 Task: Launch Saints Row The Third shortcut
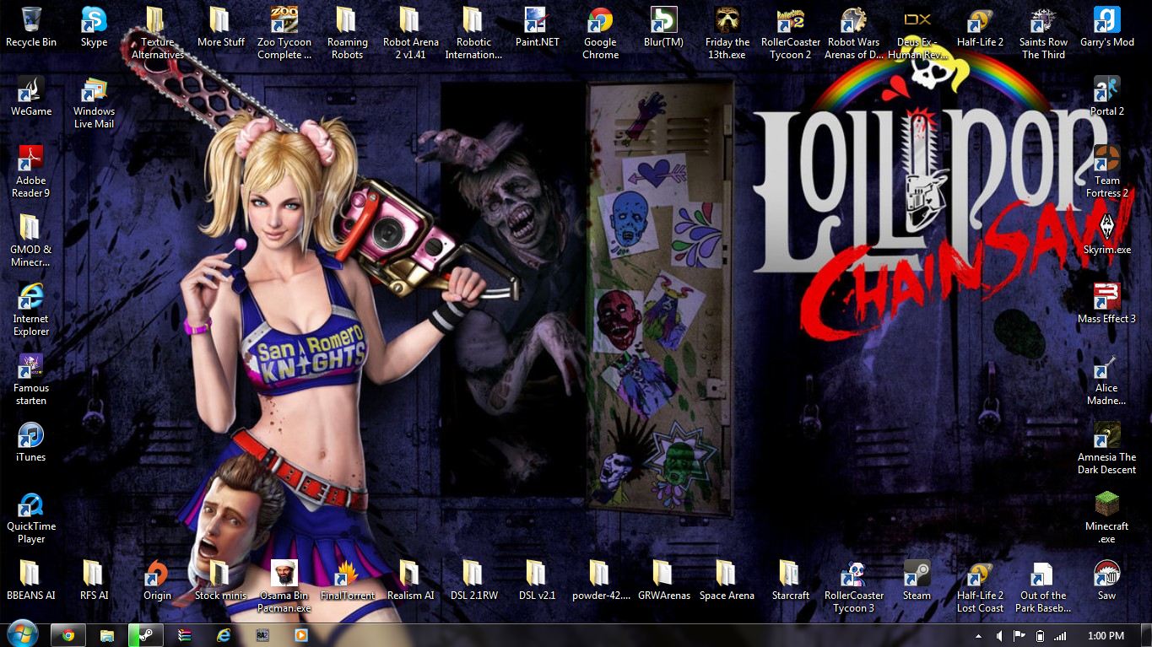click(x=1043, y=32)
